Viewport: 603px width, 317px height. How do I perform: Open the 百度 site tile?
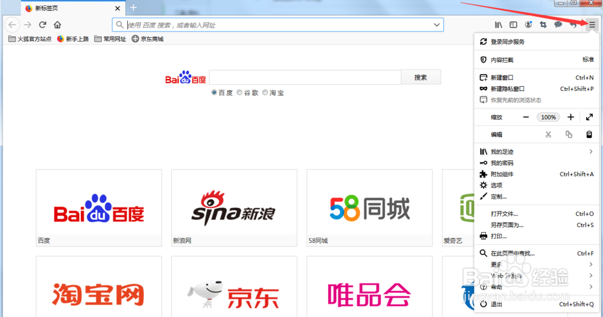coord(99,208)
